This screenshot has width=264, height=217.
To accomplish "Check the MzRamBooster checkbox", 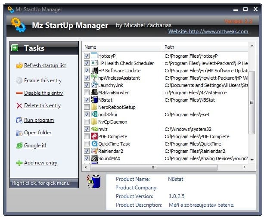I will tap(87, 93).
